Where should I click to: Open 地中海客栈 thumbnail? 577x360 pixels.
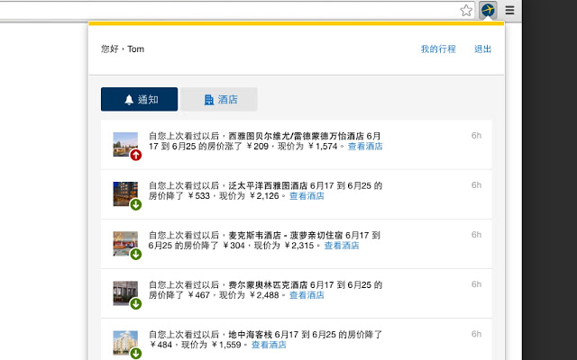click(125, 343)
